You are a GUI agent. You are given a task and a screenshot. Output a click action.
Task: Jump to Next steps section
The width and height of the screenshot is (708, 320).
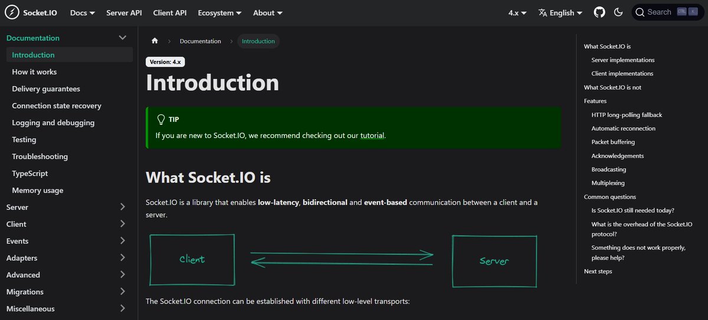(x=598, y=272)
